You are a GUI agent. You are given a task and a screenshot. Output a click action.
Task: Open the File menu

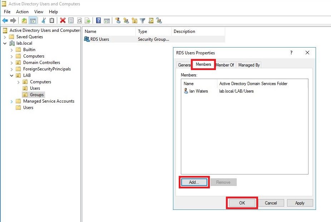[x=7, y=12]
